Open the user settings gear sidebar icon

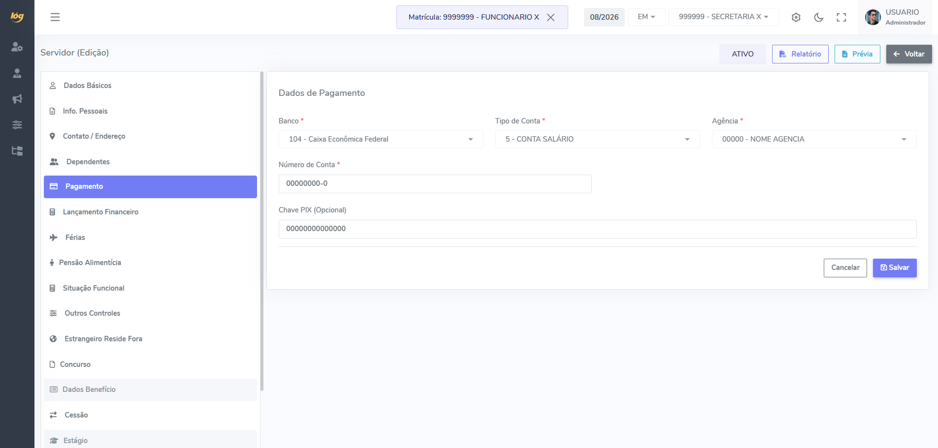[x=17, y=47]
